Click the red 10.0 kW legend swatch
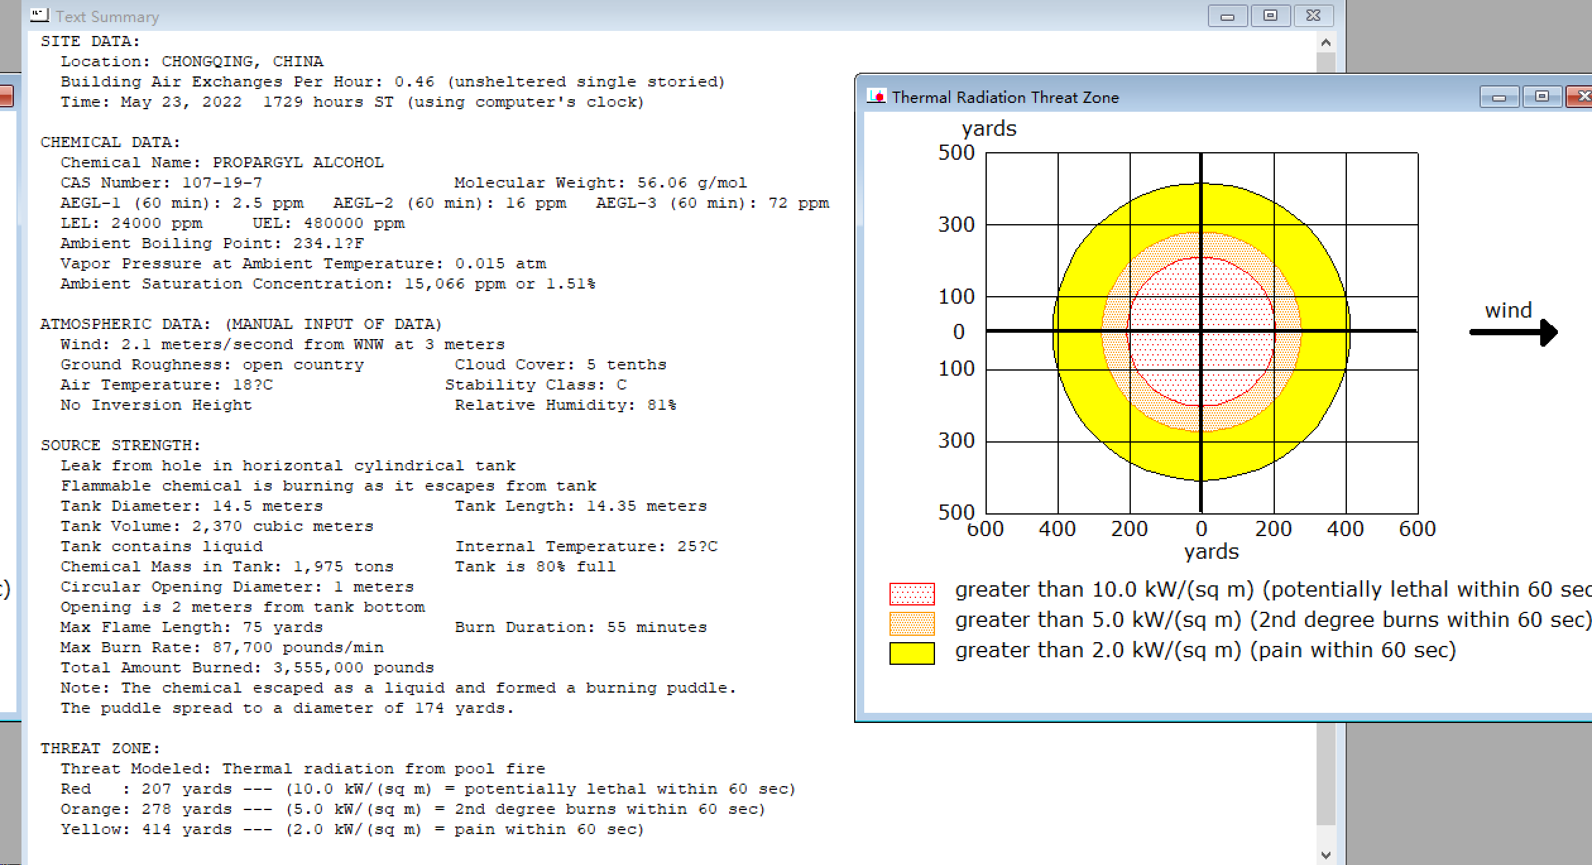1592x865 pixels. click(x=911, y=594)
